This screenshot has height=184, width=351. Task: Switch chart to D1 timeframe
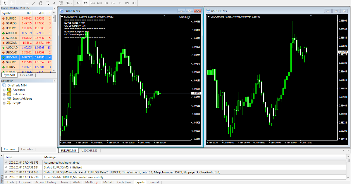click(120, 3)
